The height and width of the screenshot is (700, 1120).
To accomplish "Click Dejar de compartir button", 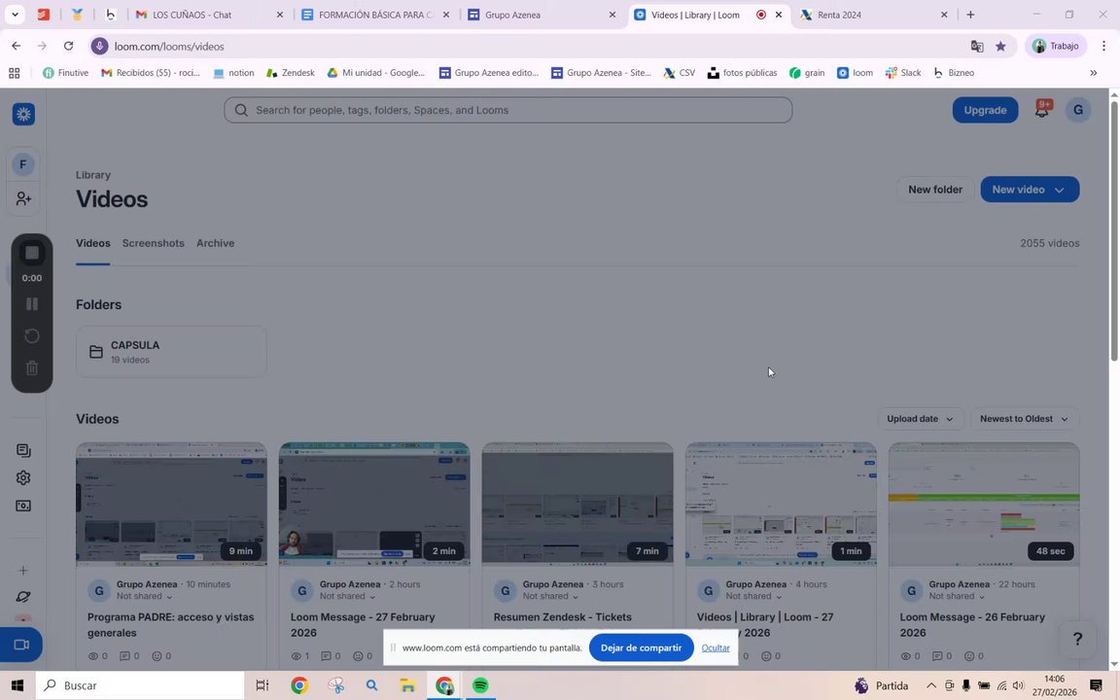I will point(641,647).
